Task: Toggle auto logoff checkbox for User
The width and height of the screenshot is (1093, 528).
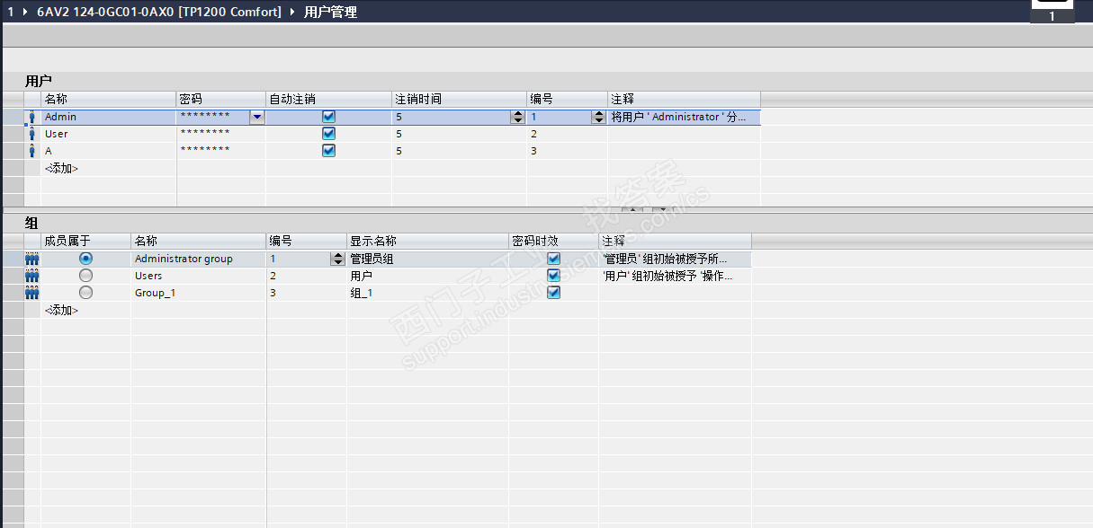Action: click(328, 134)
